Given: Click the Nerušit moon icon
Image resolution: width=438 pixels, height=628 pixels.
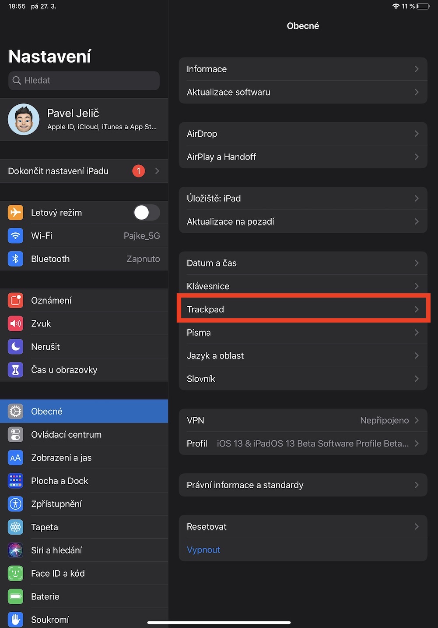Looking at the screenshot, I should point(15,347).
